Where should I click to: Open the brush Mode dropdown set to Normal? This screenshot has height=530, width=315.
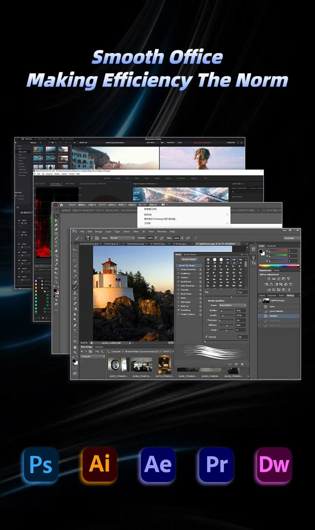click(x=122, y=238)
